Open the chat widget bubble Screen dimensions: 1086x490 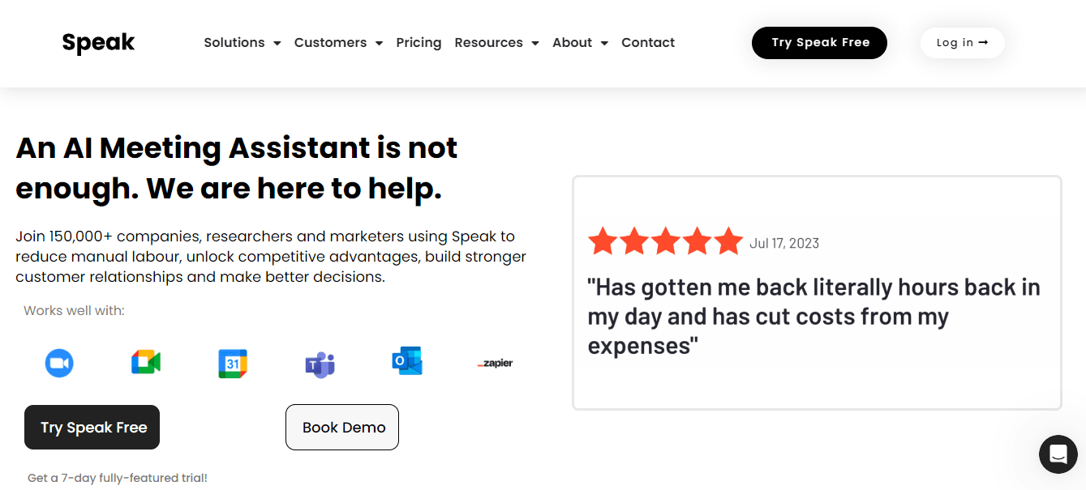point(1058,454)
